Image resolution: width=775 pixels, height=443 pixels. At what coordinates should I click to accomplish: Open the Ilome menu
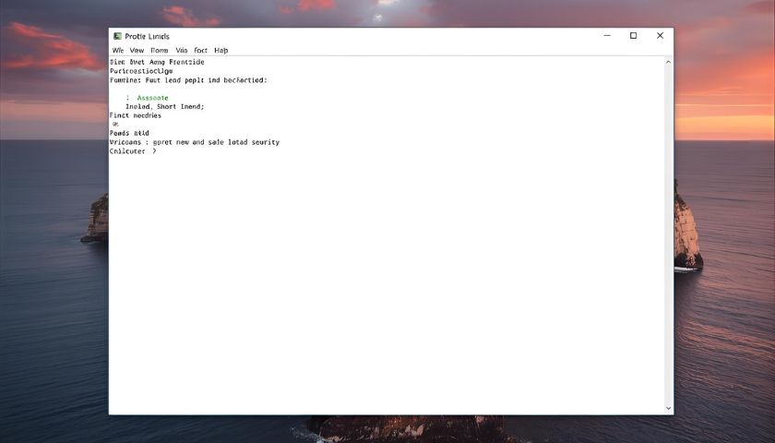pyautogui.click(x=159, y=51)
